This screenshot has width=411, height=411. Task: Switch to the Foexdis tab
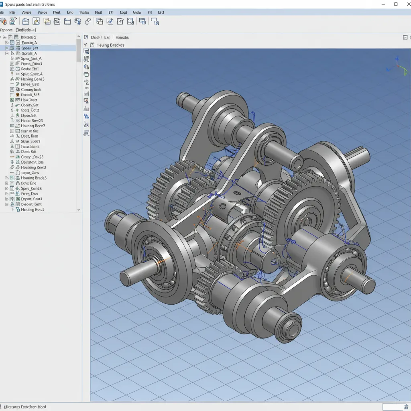pyautogui.click(x=122, y=37)
